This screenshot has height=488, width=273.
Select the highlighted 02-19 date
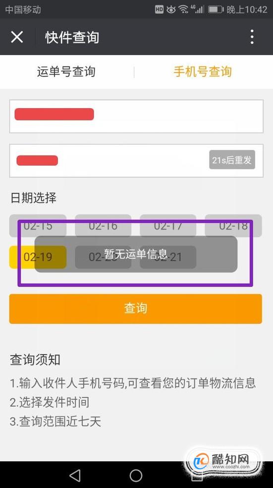click(x=38, y=257)
